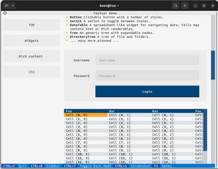Click CTRL+B Sidebar footer shortcut
This screenshot has width=218, height=169.
pos(45,166)
